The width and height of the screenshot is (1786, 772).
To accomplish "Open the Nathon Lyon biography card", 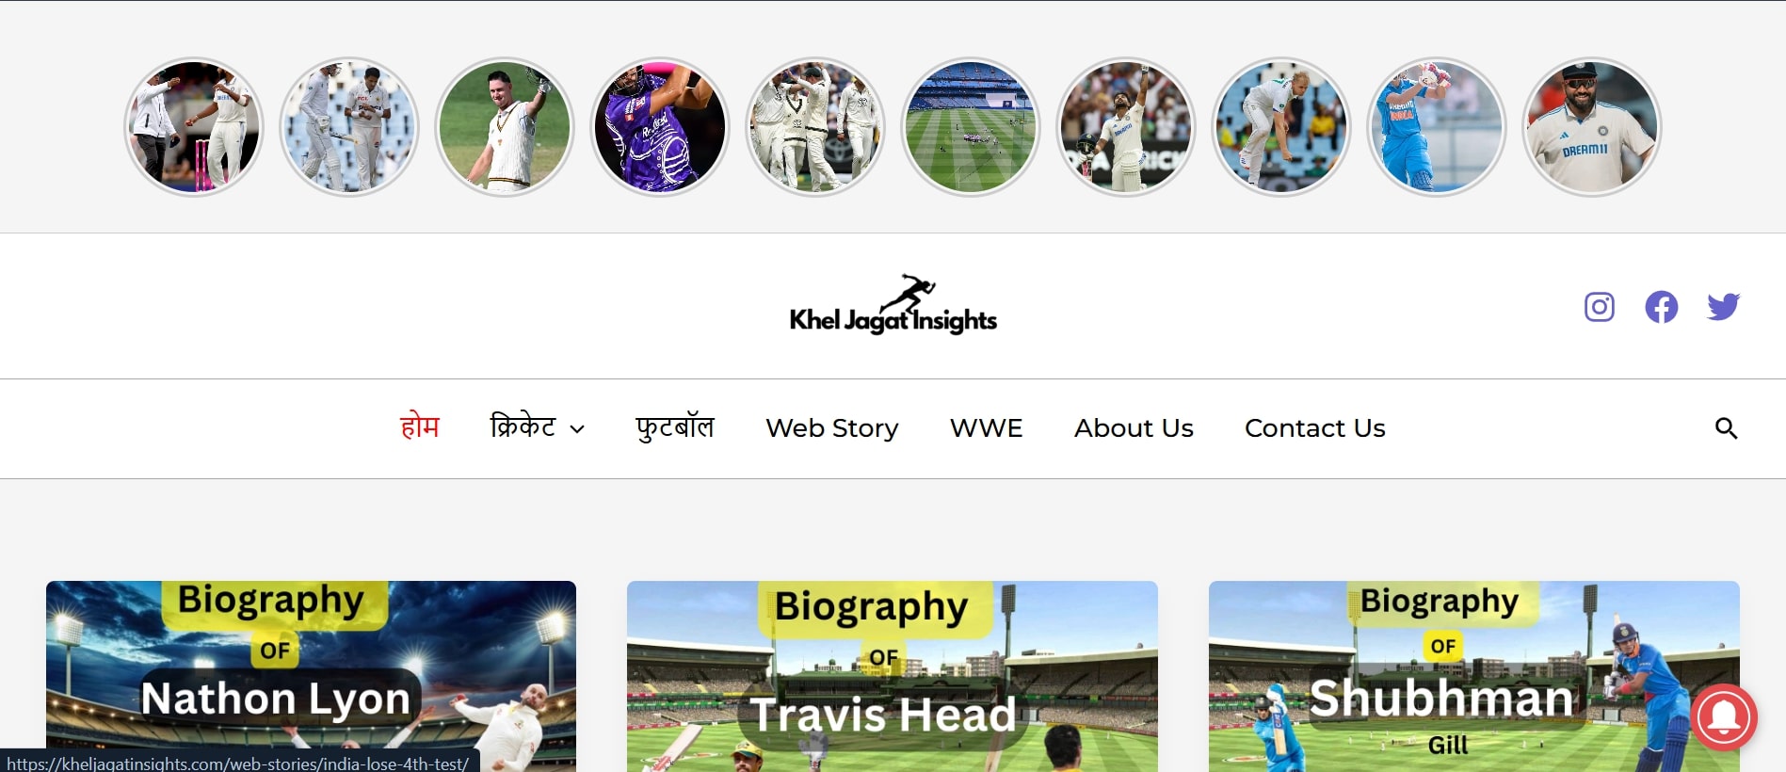I will click(311, 676).
